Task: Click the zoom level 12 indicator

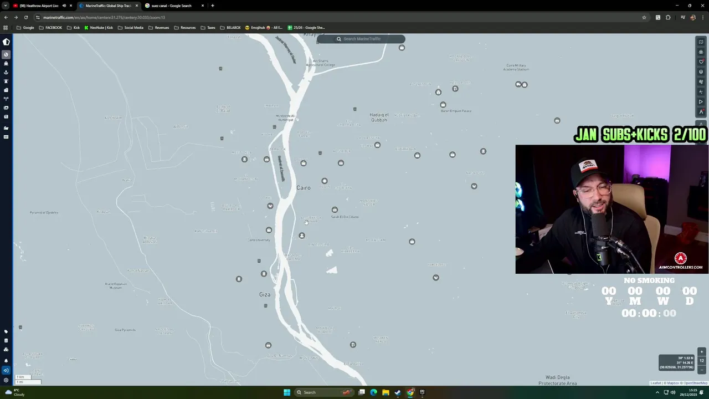Action: click(702, 361)
